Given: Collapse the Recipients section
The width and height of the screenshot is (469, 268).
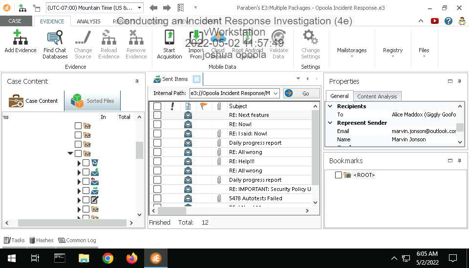Looking at the screenshot, I should pyautogui.click(x=330, y=106).
